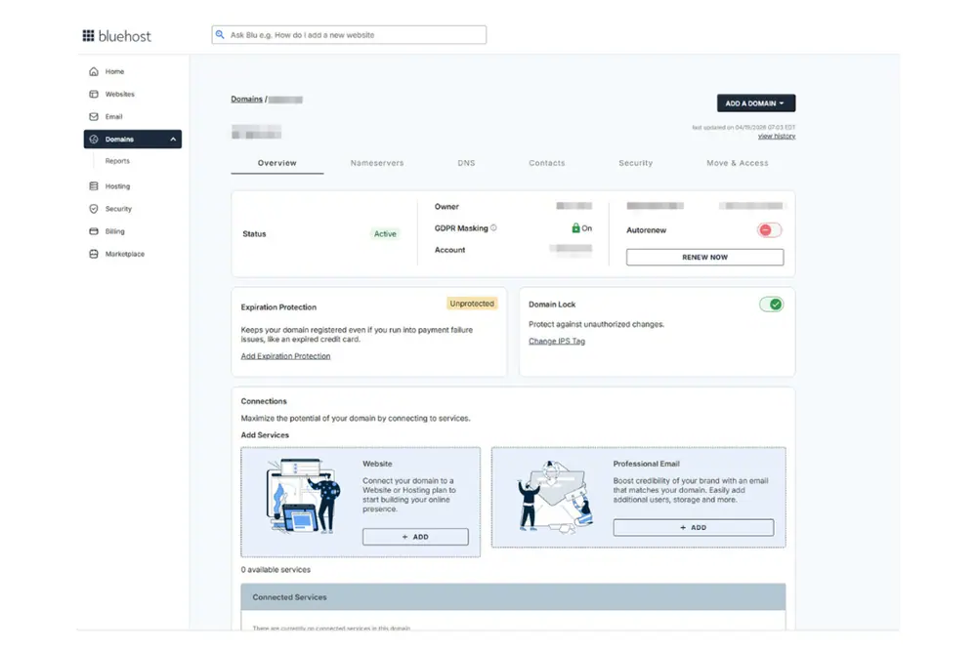Viewport: 977px width, 651px height.
Task: Click the Hosting server icon
Action: pos(94,186)
